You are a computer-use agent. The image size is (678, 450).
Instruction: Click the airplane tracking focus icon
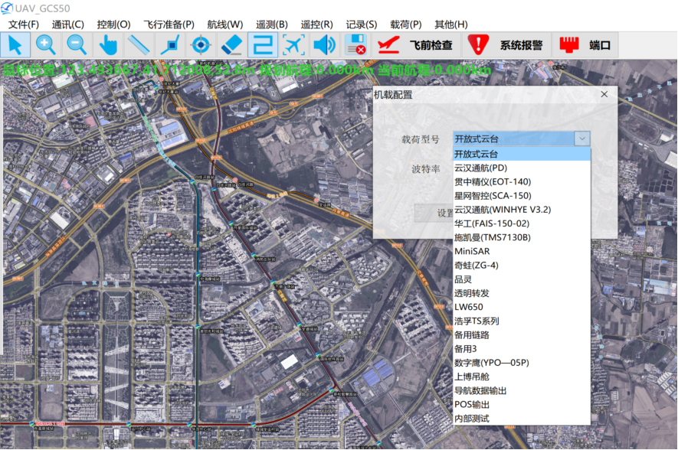coord(293,45)
